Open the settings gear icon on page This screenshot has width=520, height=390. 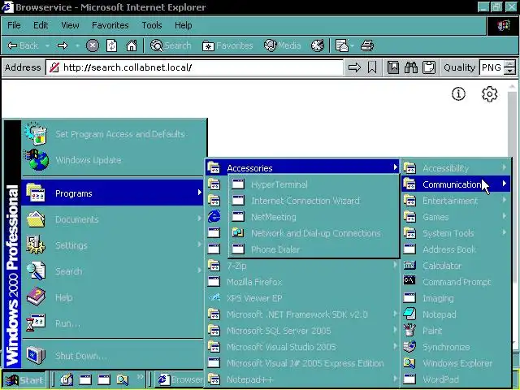(489, 94)
